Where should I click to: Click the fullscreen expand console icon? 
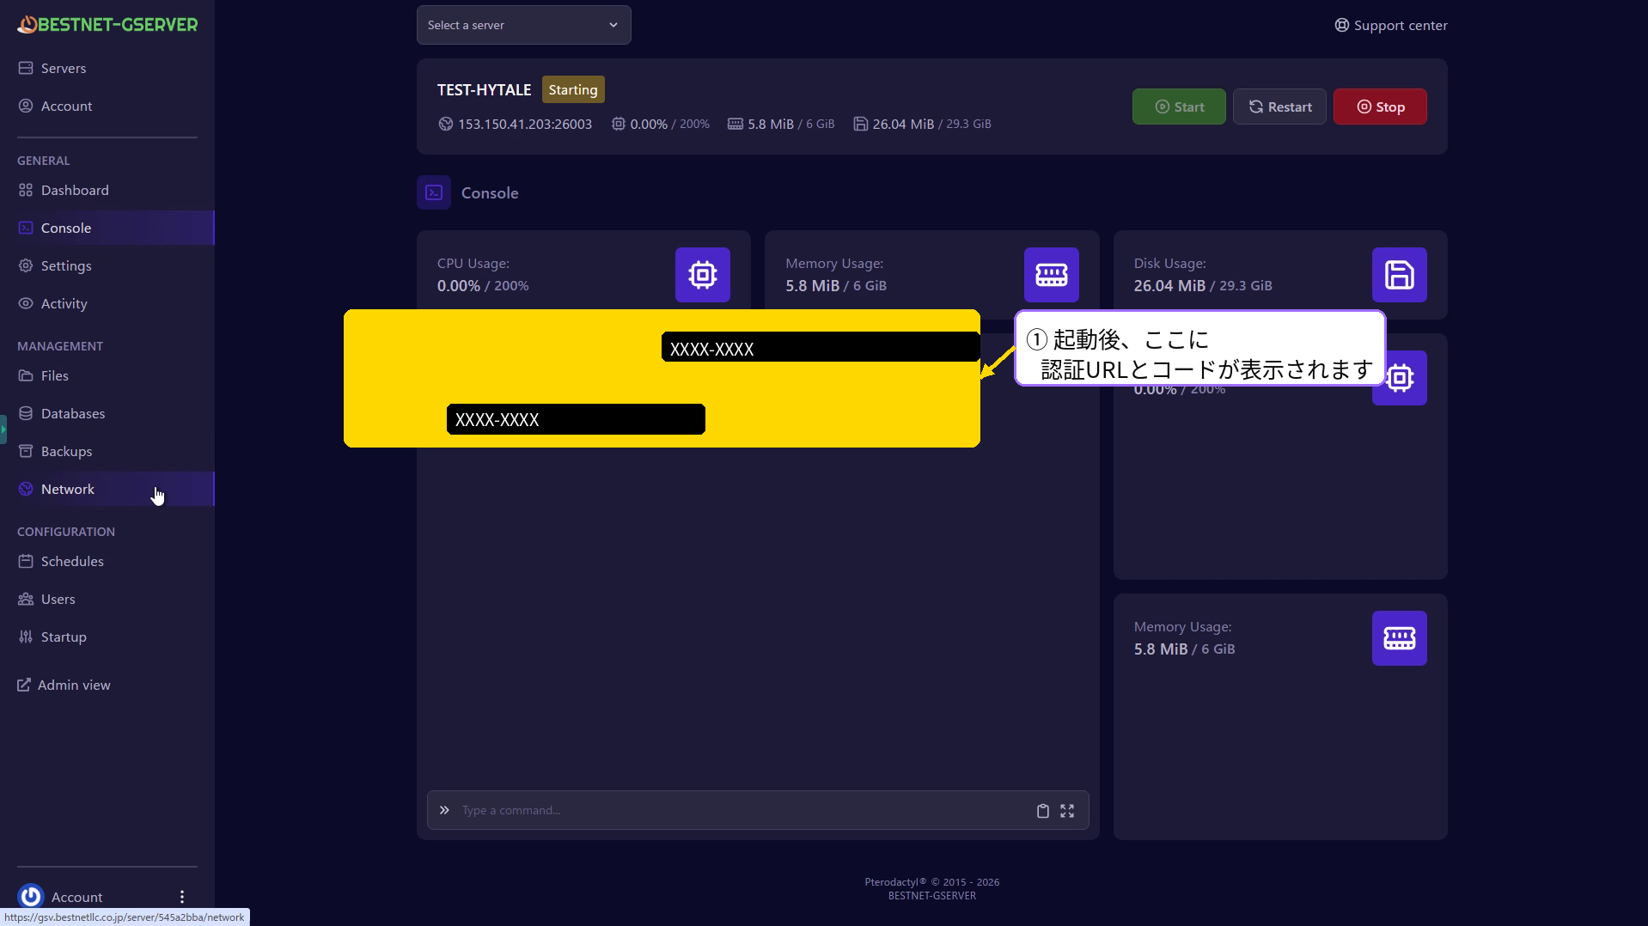tap(1067, 811)
